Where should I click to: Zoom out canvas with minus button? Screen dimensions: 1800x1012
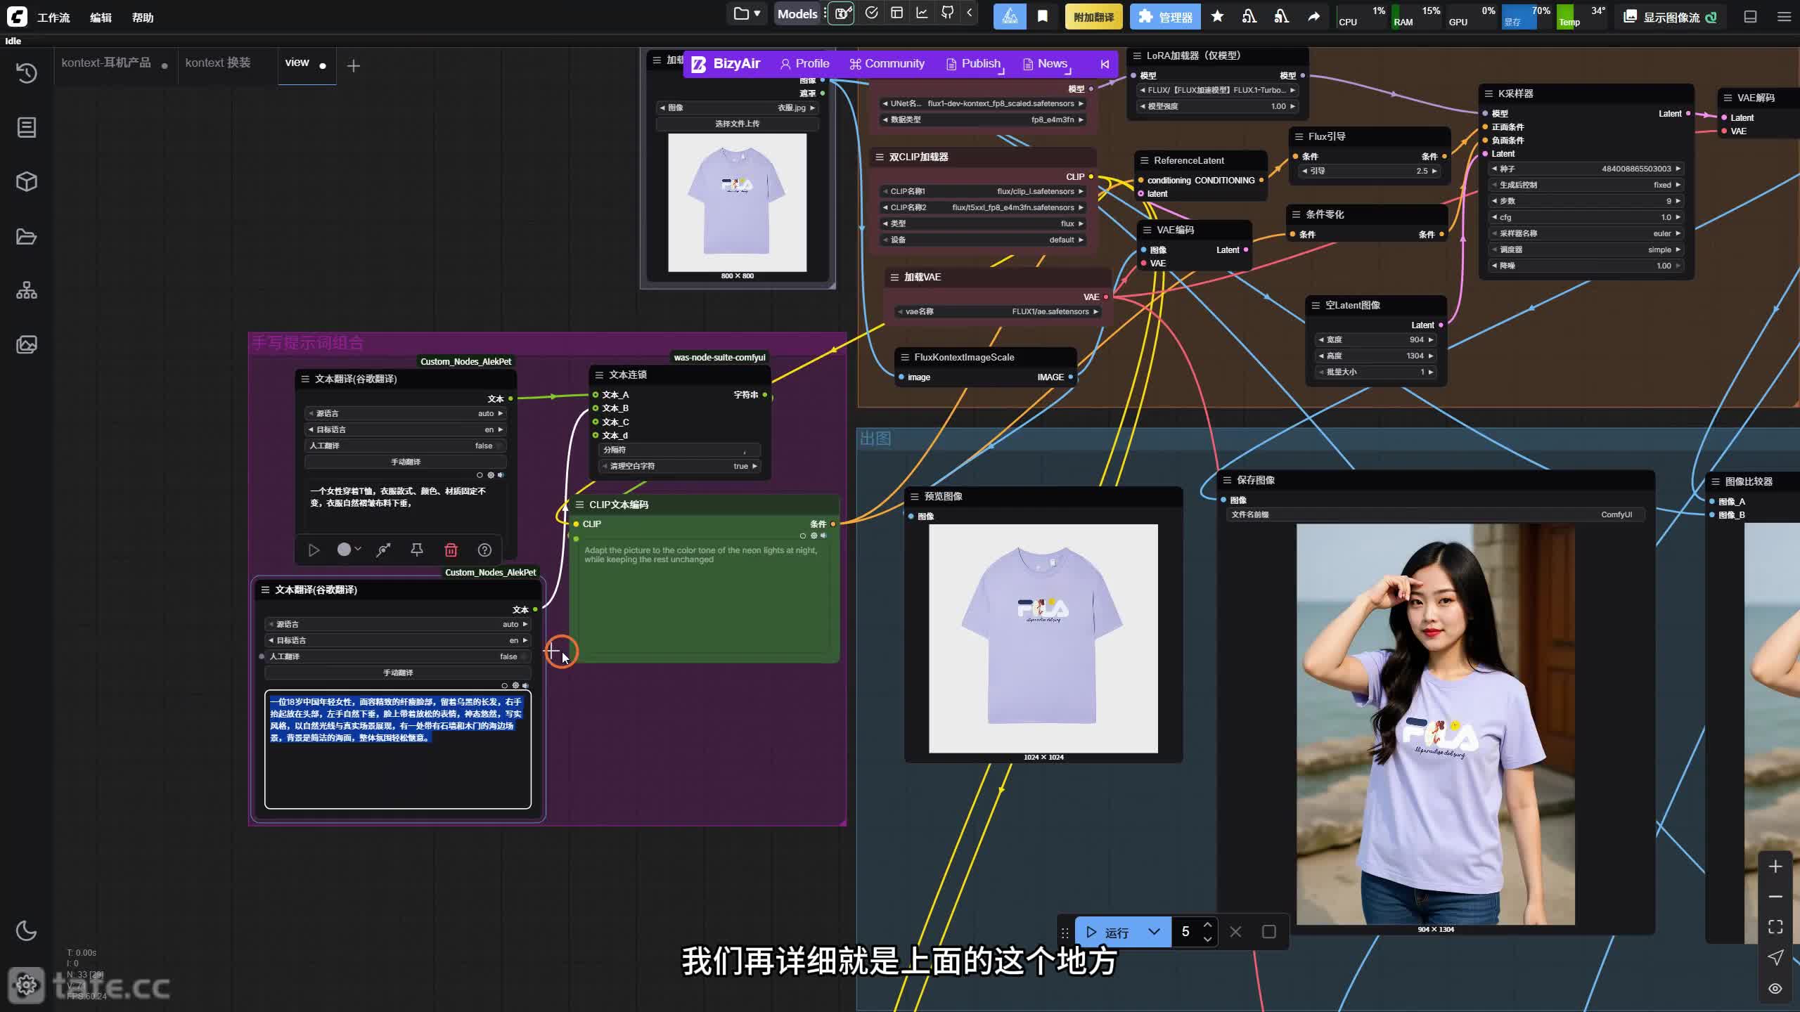point(1775,897)
